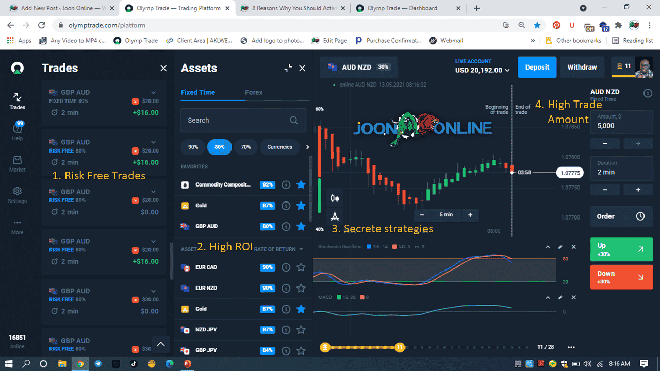Open the AUD NZD asset tab
The image size is (660, 371).
pyautogui.click(x=359, y=67)
